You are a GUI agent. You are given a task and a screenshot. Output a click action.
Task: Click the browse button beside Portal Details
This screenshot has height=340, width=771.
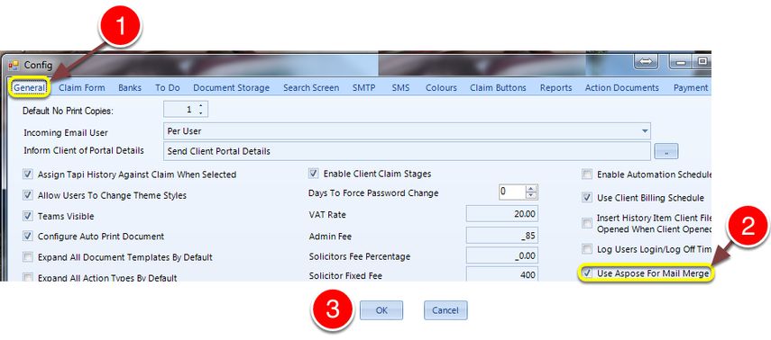(x=666, y=152)
